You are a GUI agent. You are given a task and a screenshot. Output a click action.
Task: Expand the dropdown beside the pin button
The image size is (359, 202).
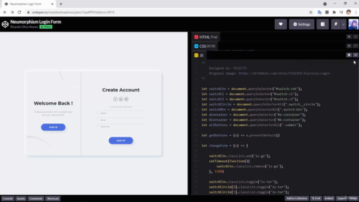[343, 24]
